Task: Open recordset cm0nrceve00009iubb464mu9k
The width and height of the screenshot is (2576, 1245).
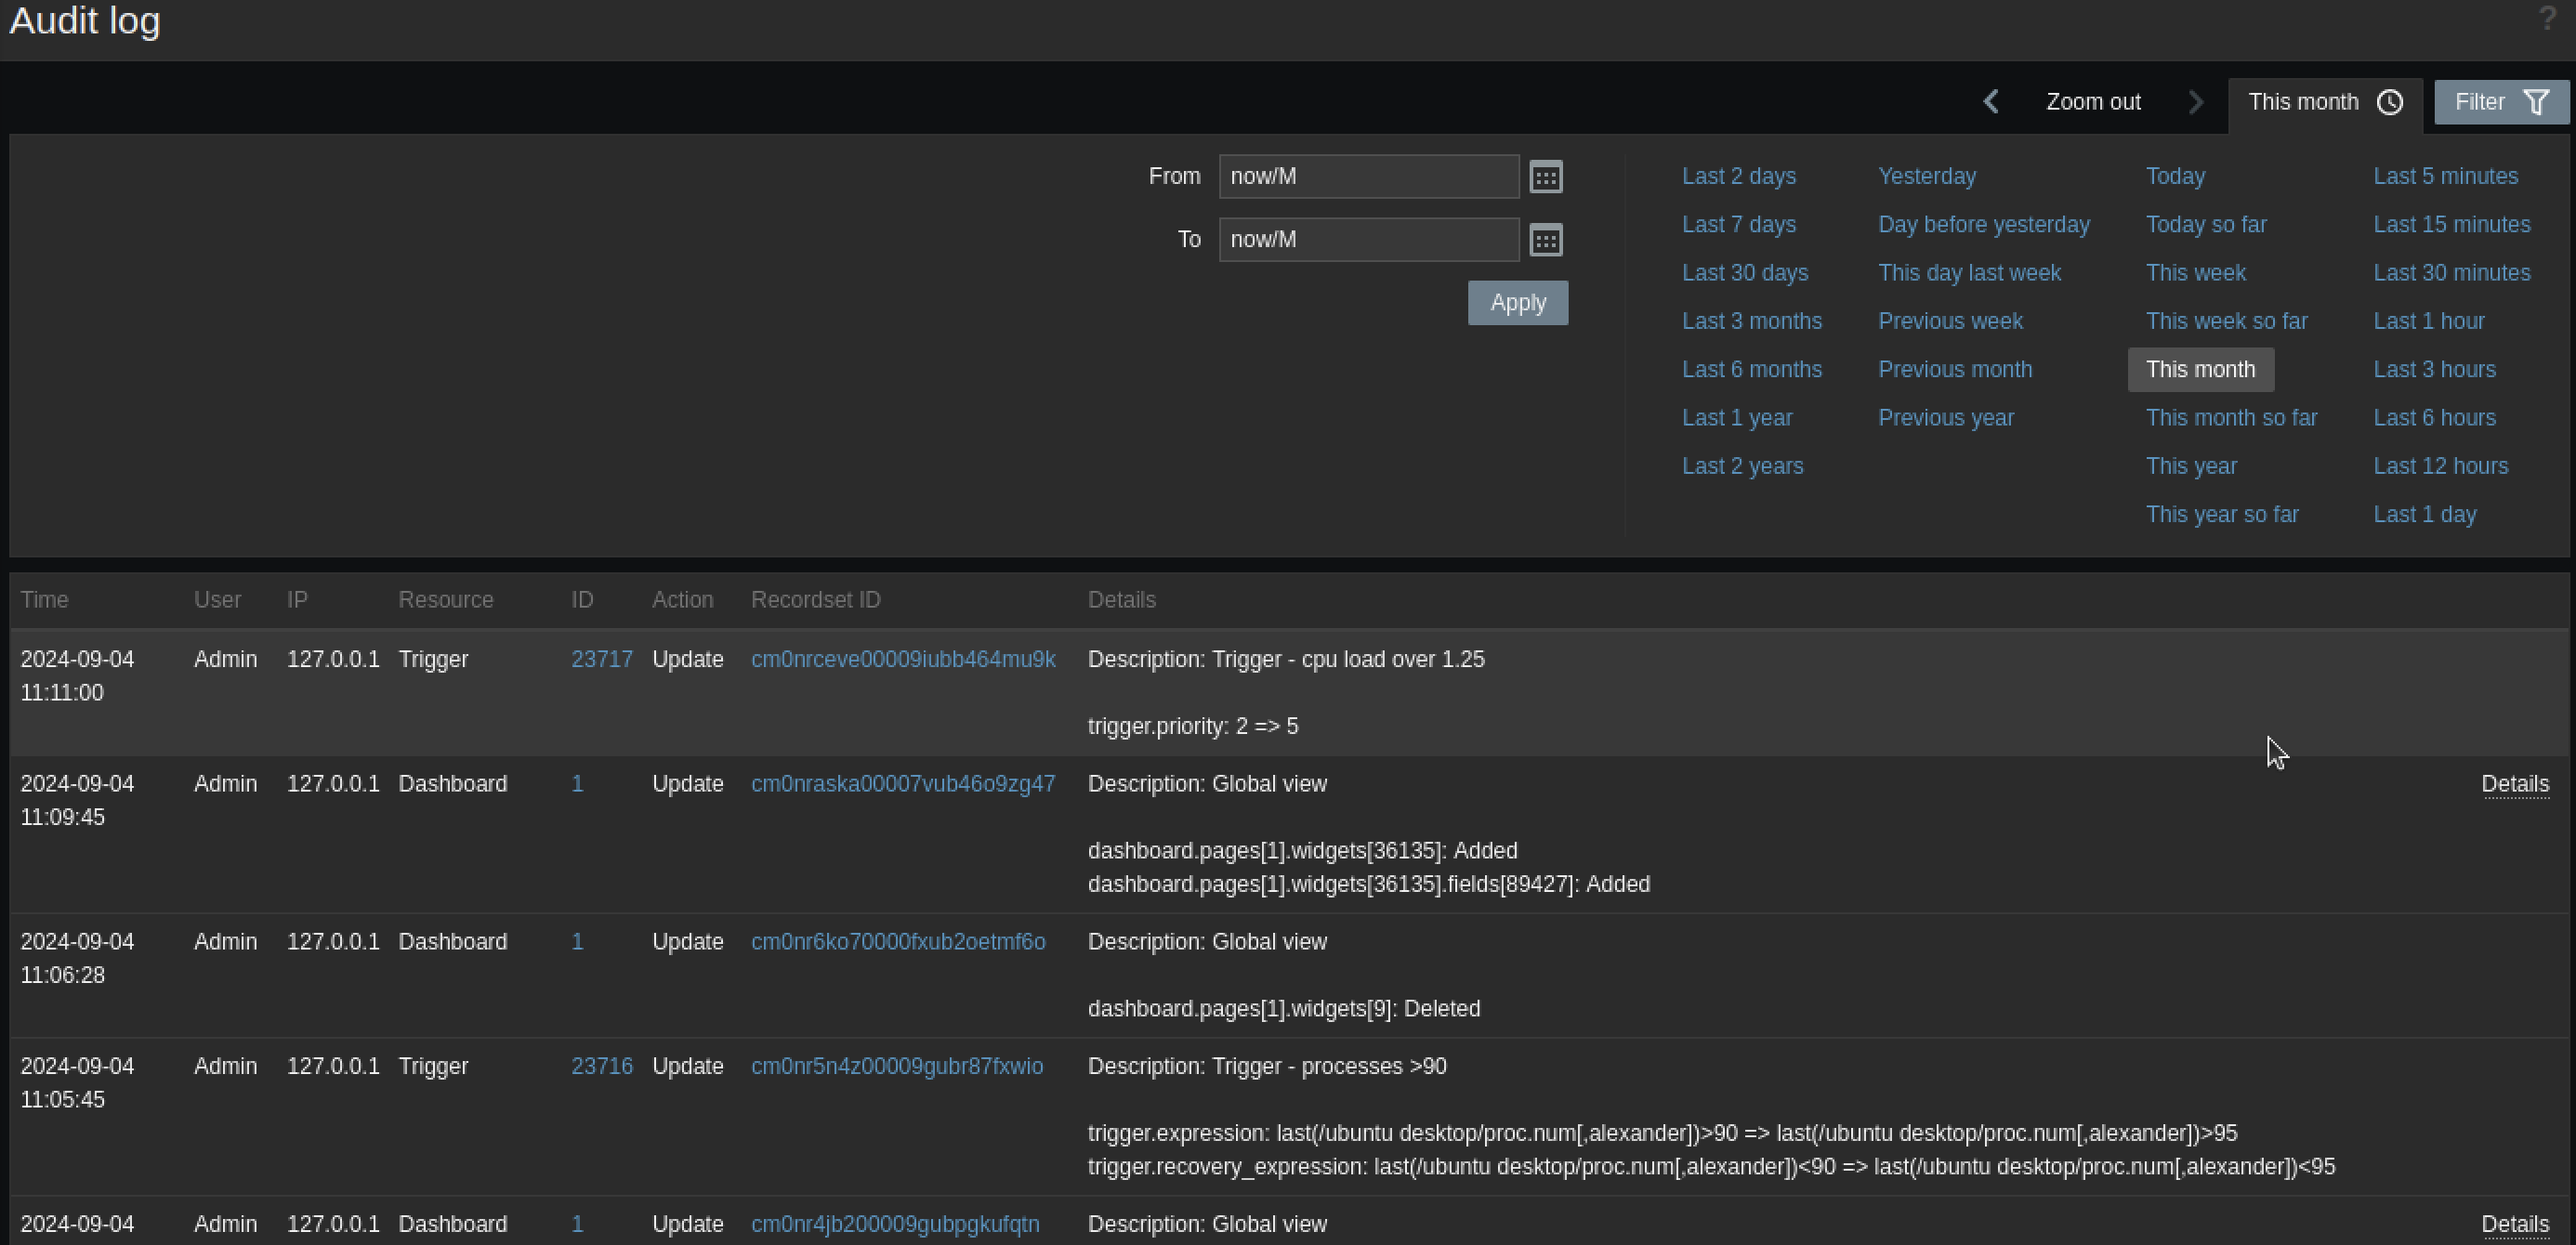Action: point(903,660)
